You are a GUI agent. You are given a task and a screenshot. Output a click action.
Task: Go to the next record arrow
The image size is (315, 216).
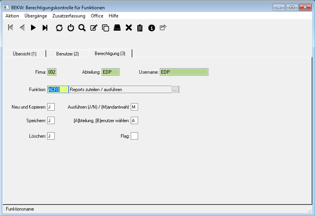click(x=33, y=28)
